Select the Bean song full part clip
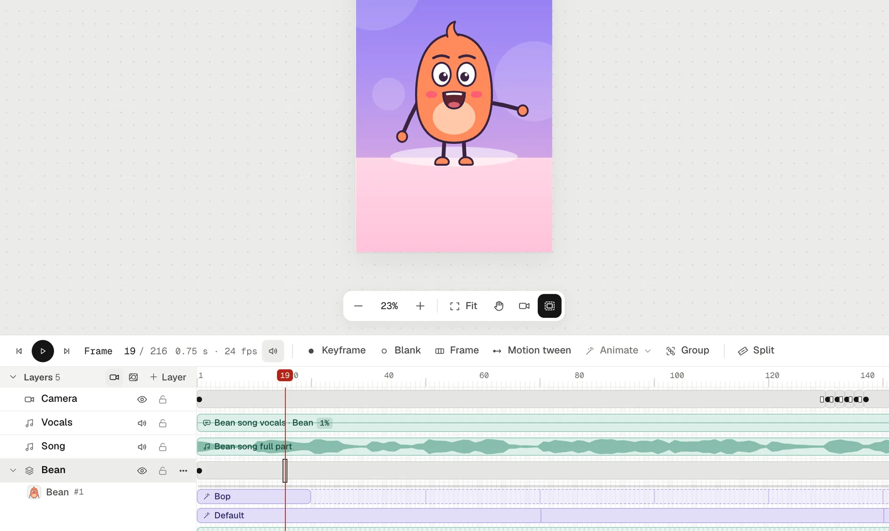This screenshot has width=889, height=531. coord(543,446)
